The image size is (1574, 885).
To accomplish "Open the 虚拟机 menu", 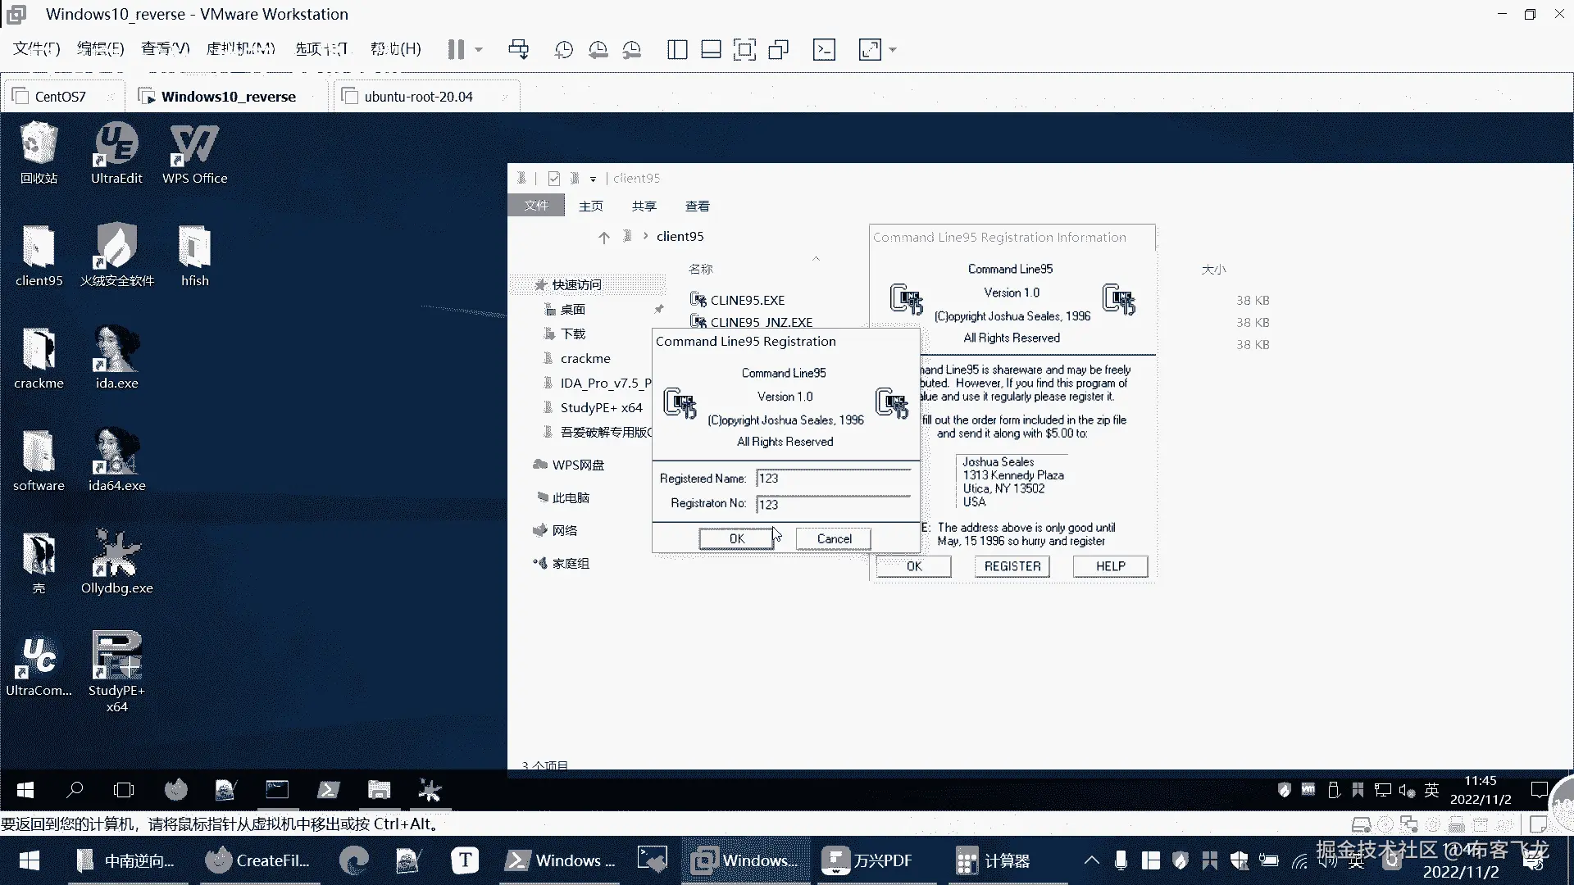I will coord(240,49).
